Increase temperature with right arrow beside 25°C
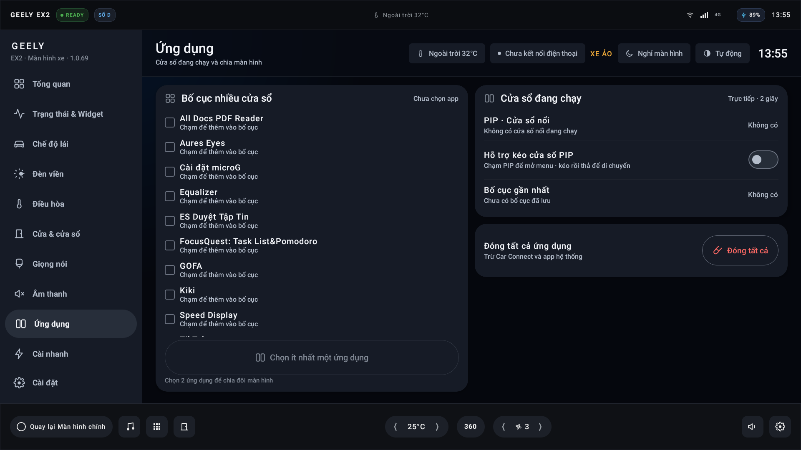Viewport: 801px width, 450px height. coord(437,426)
